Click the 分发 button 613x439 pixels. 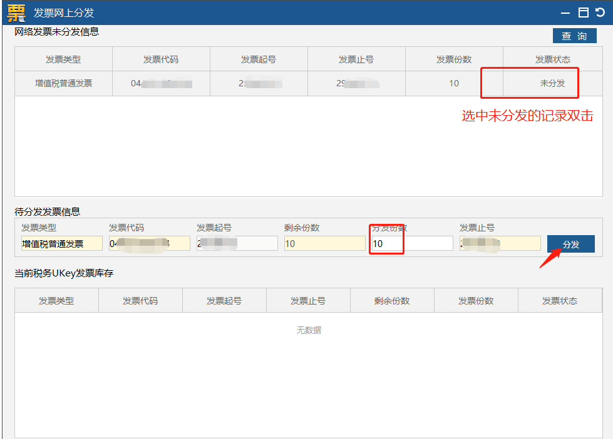pos(571,244)
